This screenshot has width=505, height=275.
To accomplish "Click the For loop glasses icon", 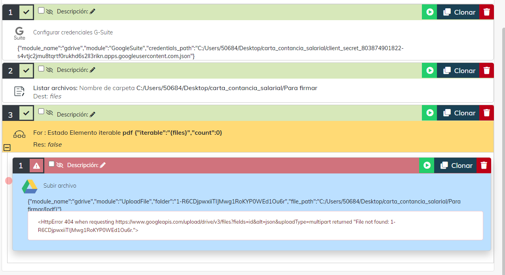I will pos(19,134).
